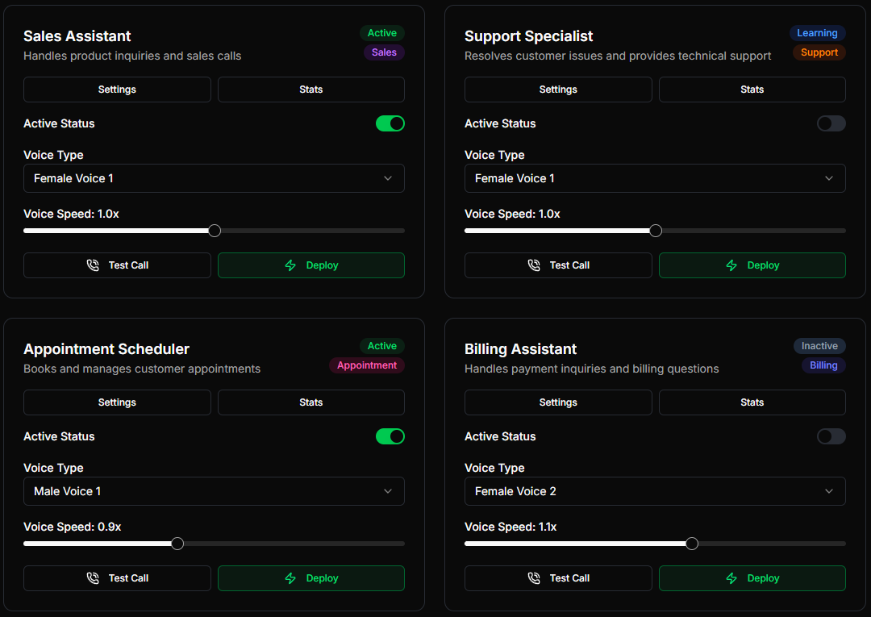Disable the Sales Assistant Active Status toggle
871x617 pixels.
(390, 123)
